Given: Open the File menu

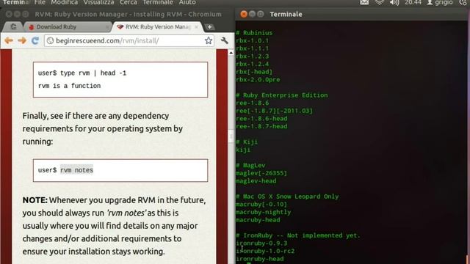Looking at the screenshot, I should (40, 3).
